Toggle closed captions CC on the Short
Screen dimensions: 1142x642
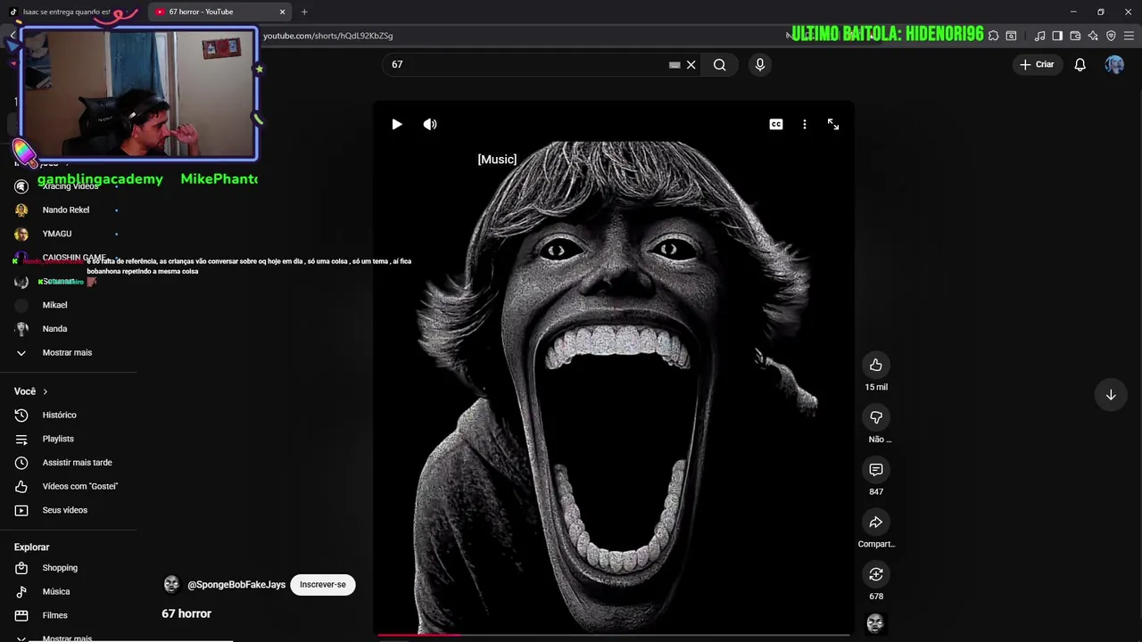[x=776, y=125]
